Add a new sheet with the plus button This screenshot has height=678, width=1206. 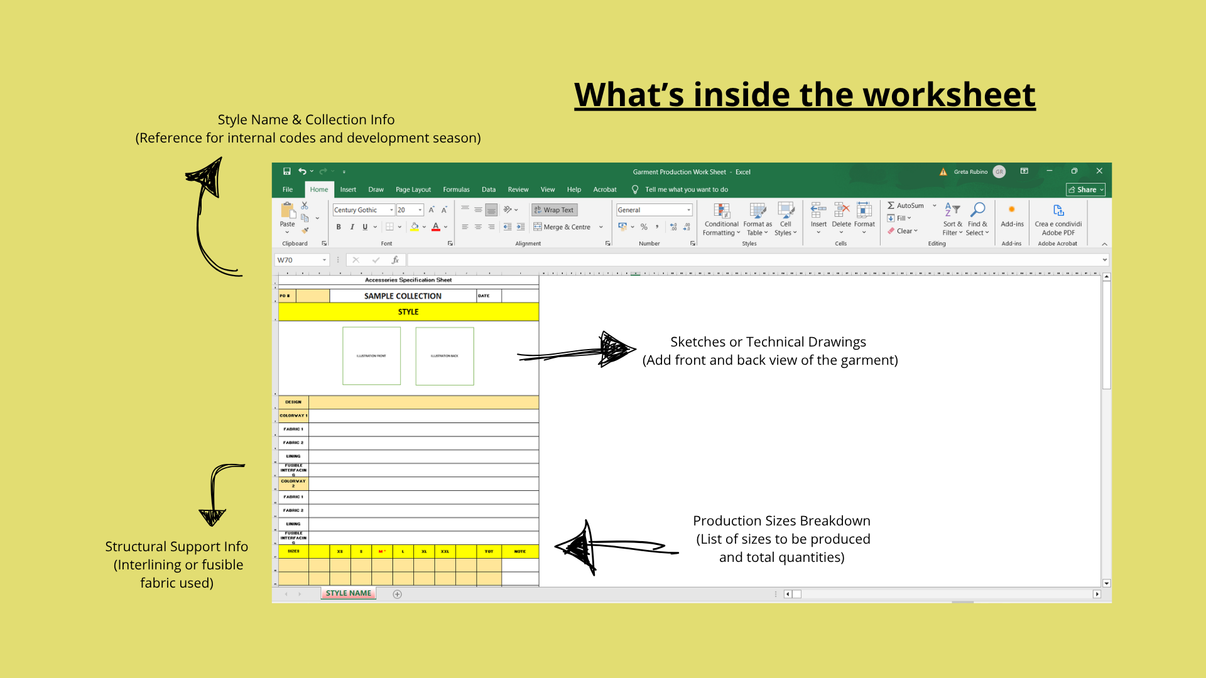(x=396, y=593)
